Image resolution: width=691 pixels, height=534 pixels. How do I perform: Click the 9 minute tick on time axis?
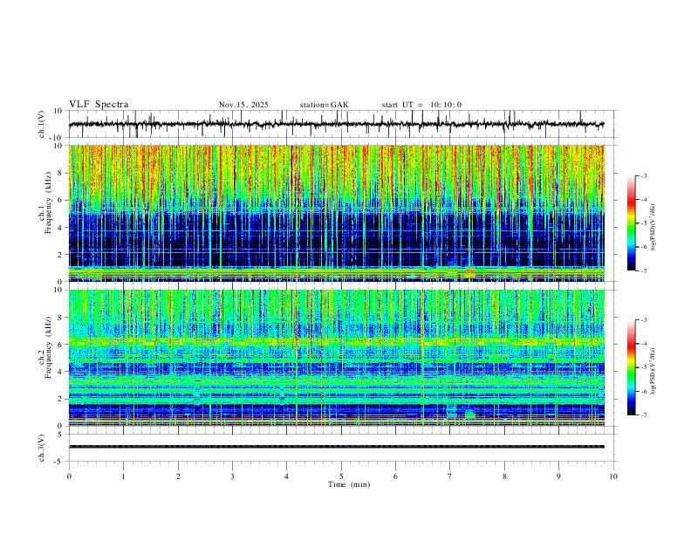[558, 476]
